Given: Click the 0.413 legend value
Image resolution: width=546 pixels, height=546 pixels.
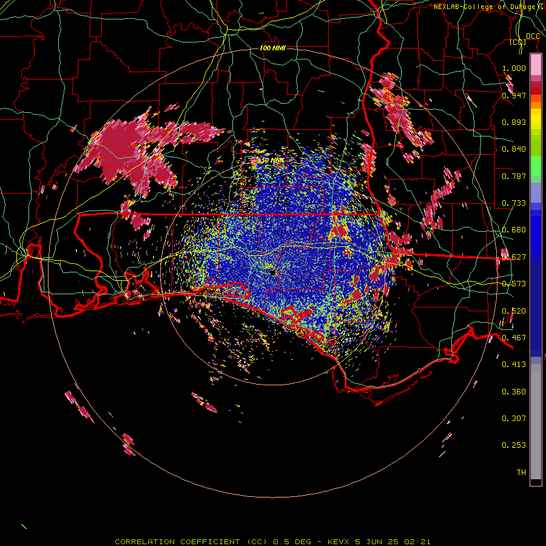Looking at the screenshot, I should [x=514, y=365].
